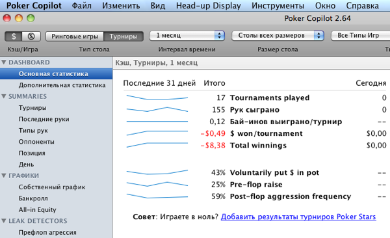Collapse the SUMMARIES section
This screenshot has height=238, width=390.
click(4, 96)
